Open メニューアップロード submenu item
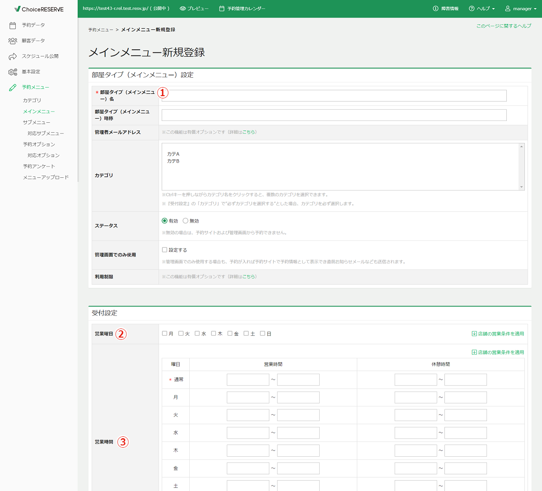This screenshot has height=491, width=542. tap(46, 177)
